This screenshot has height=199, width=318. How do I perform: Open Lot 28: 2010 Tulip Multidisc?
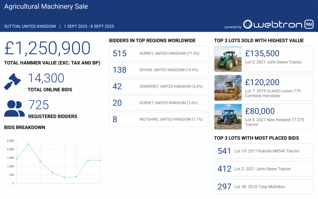264,187
